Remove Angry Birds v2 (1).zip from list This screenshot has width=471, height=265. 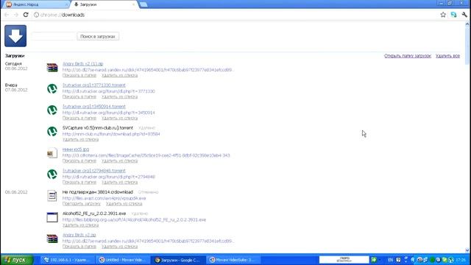pos(119,75)
